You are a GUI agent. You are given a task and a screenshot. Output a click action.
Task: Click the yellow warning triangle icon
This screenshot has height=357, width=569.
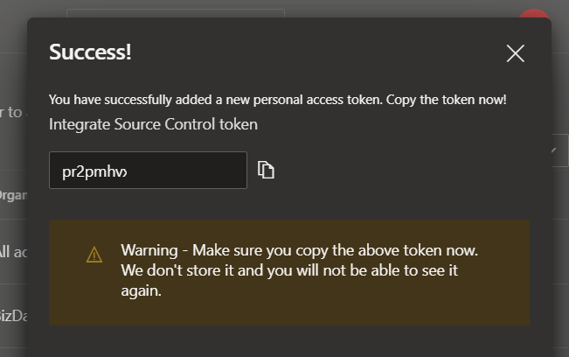(x=94, y=255)
